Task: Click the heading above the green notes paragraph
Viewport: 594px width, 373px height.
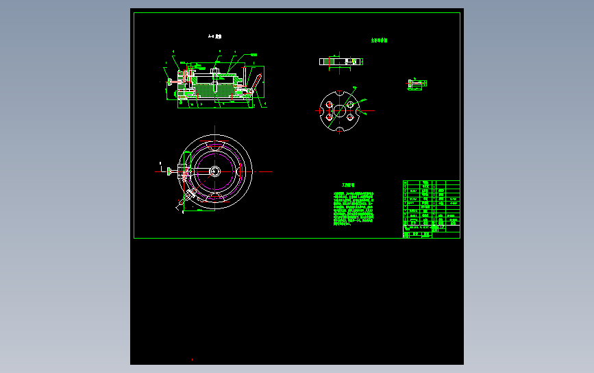Action: tap(348, 185)
